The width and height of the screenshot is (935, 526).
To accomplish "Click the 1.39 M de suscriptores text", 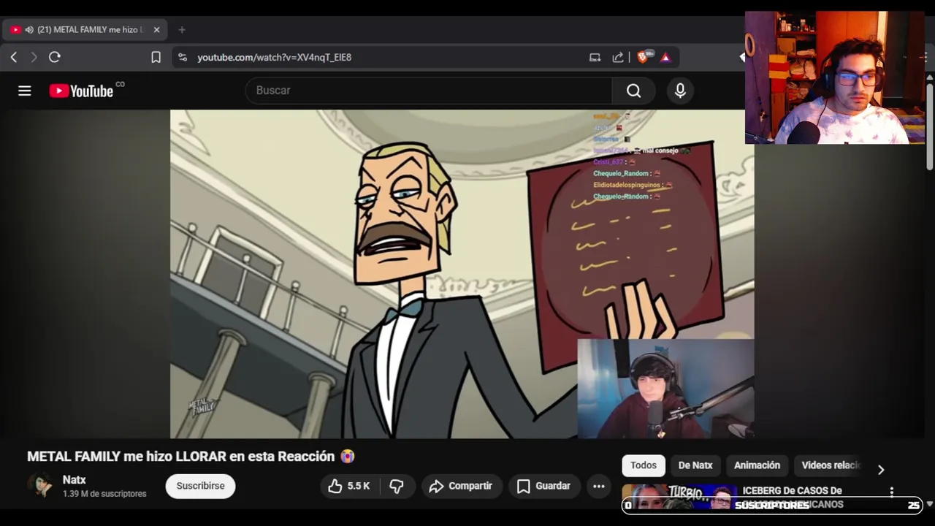I will coord(104,494).
